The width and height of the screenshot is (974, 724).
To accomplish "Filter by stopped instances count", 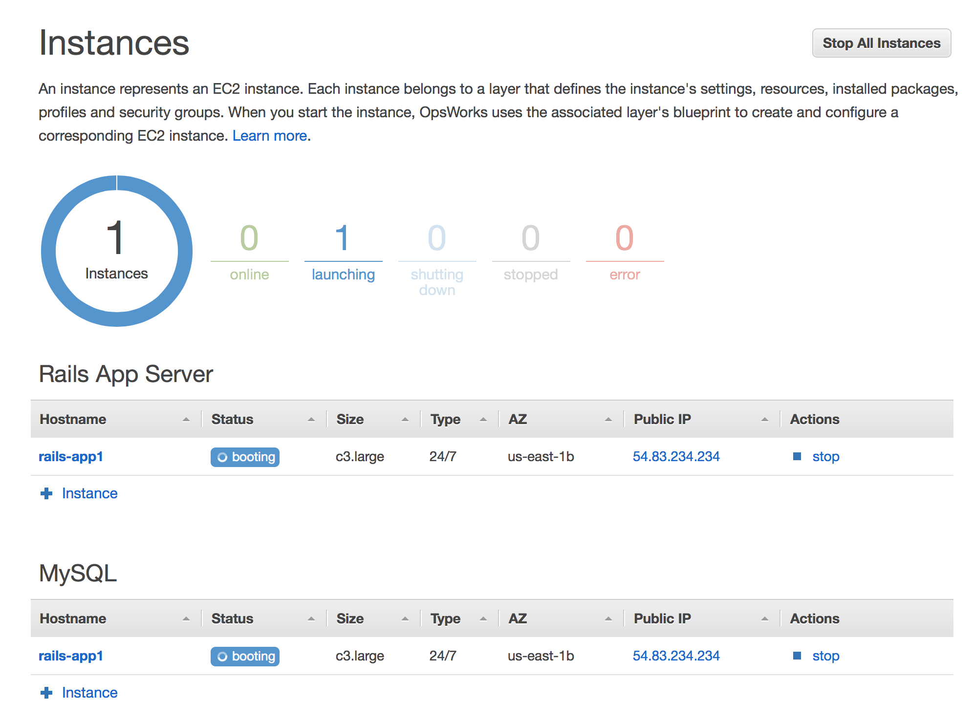I will [531, 252].
